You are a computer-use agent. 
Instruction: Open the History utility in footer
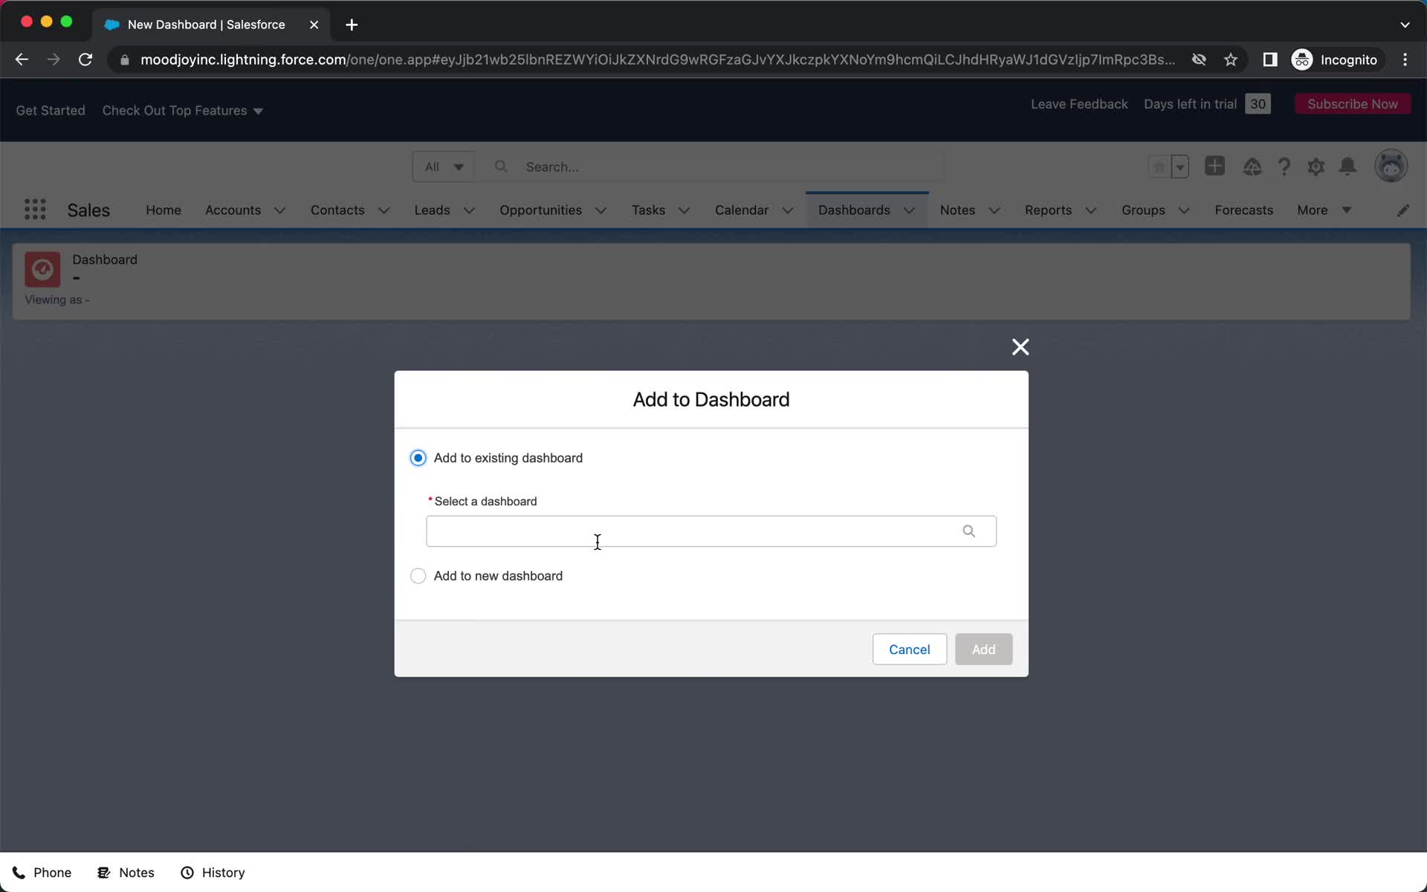coord(213,873)
